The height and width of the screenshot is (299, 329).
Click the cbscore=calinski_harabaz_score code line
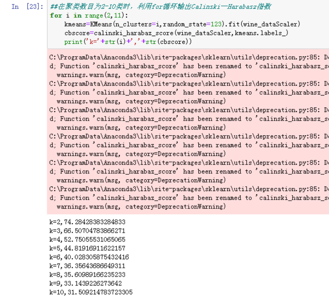(x=176, y=33)
